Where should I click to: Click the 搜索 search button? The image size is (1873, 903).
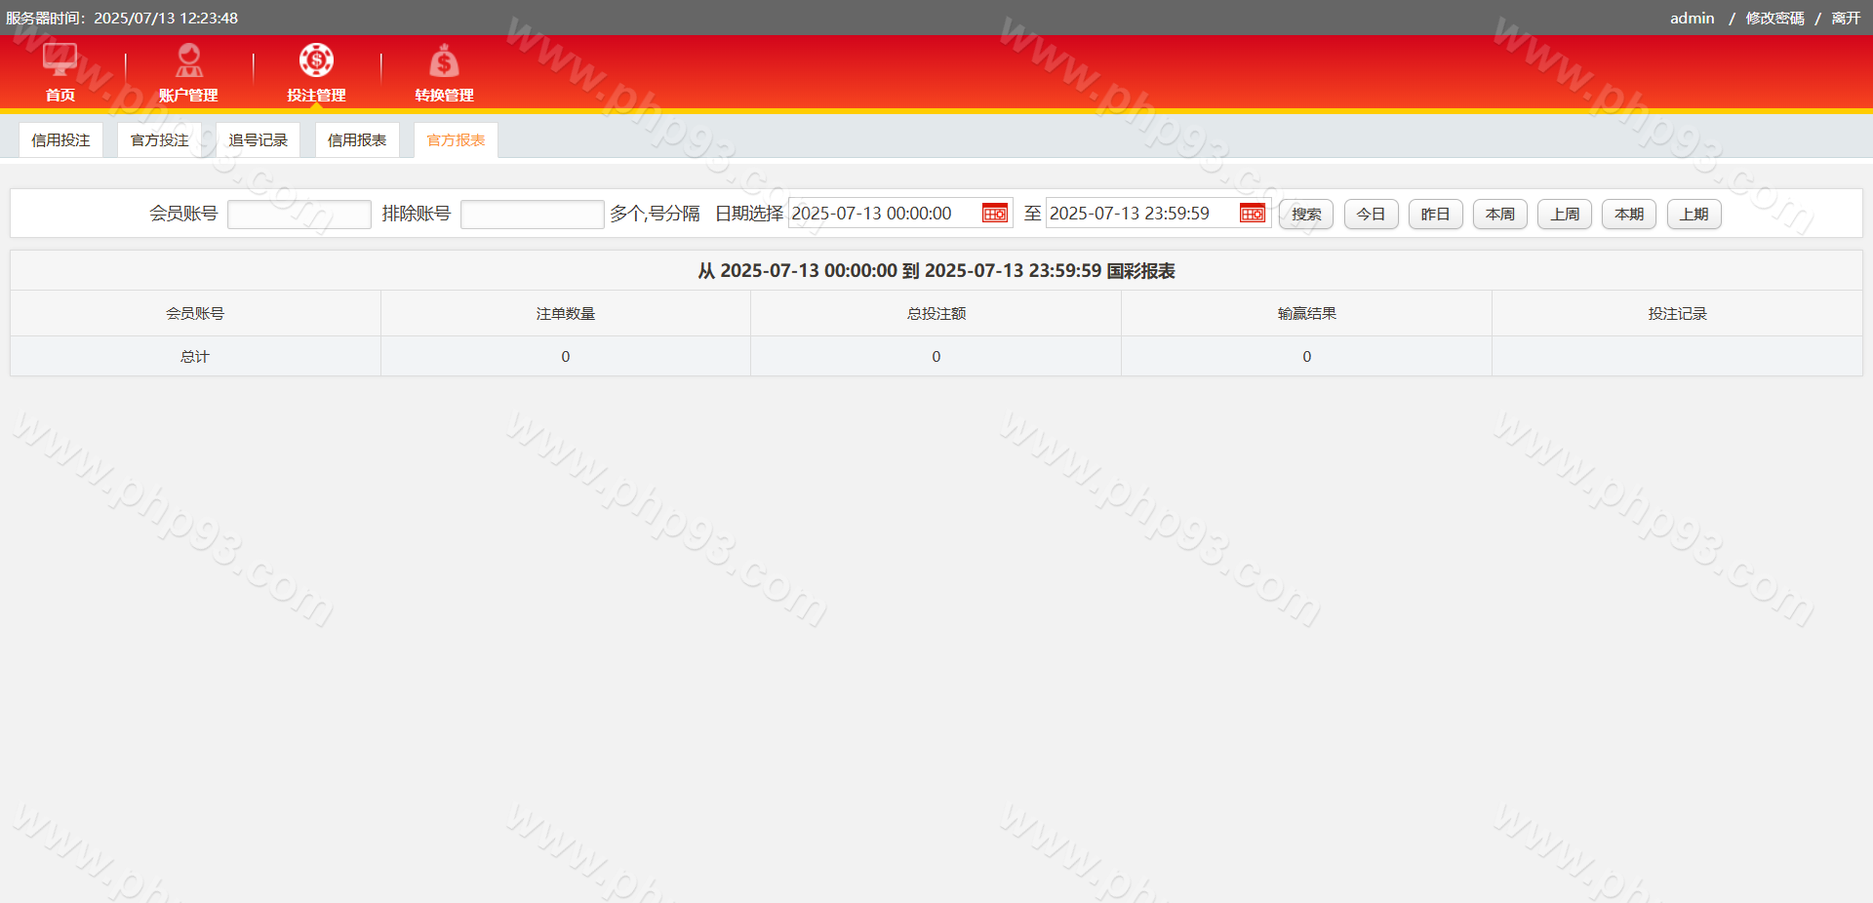[1305, 215]
